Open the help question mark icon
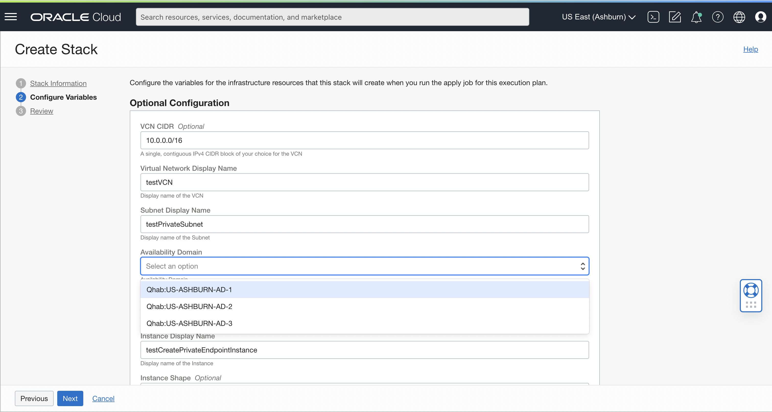The height and width of the screenshot is (412, 772). click(718, 17)
